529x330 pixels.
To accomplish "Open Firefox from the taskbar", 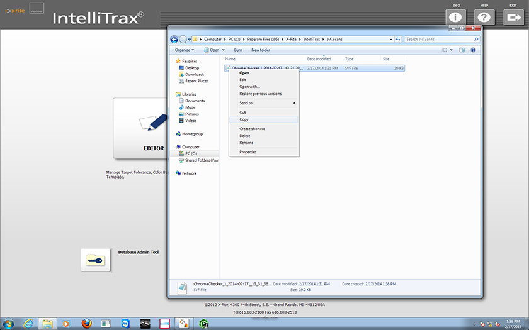I will coord(87,324).
